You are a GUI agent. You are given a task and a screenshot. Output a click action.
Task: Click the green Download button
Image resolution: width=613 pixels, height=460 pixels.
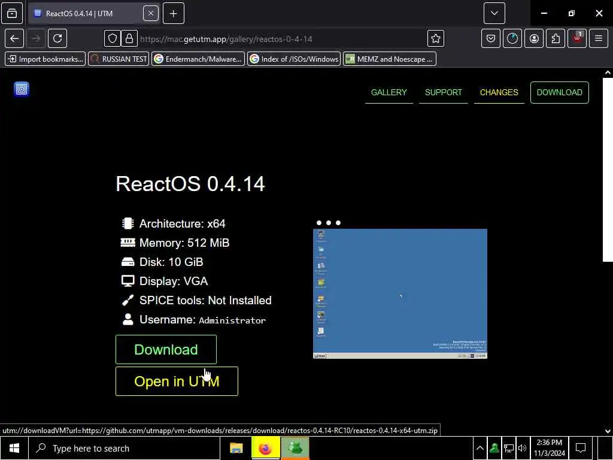point(166,349)
